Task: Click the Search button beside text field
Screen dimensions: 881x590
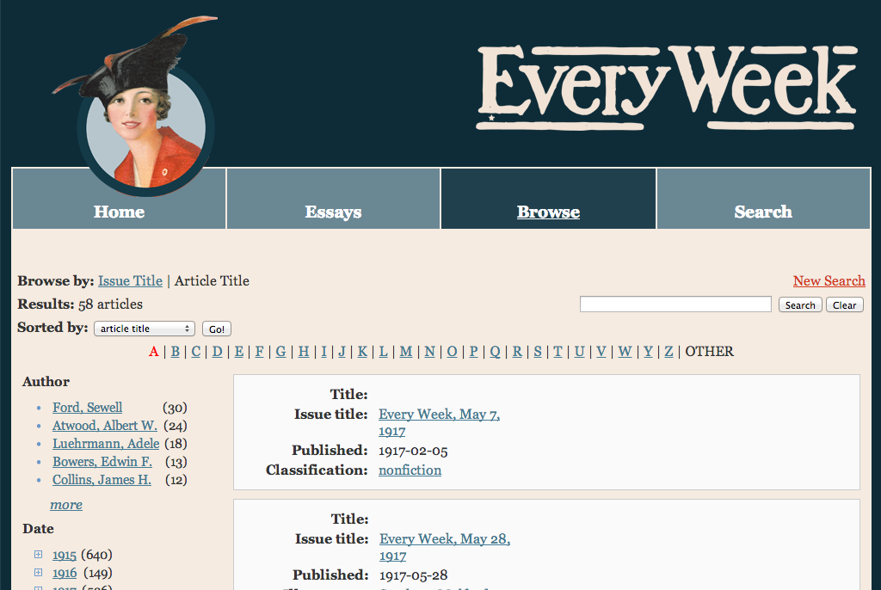Action: [x=800, y=305]
